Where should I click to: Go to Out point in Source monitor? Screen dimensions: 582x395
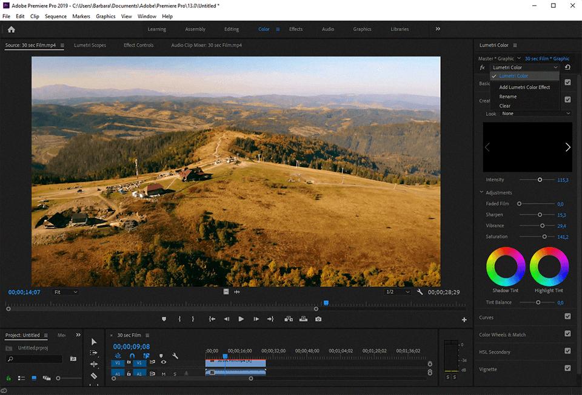point(270,319)
